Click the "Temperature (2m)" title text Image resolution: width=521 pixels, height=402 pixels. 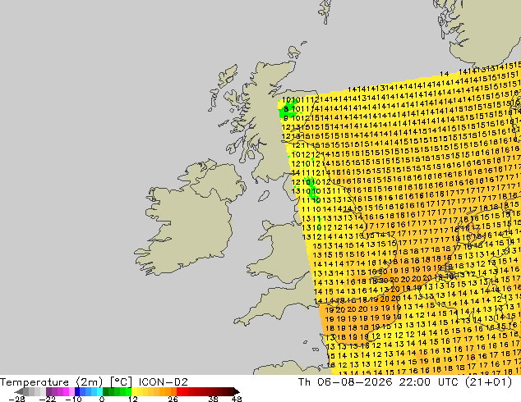pyautogui.click(x=50, y=382)
